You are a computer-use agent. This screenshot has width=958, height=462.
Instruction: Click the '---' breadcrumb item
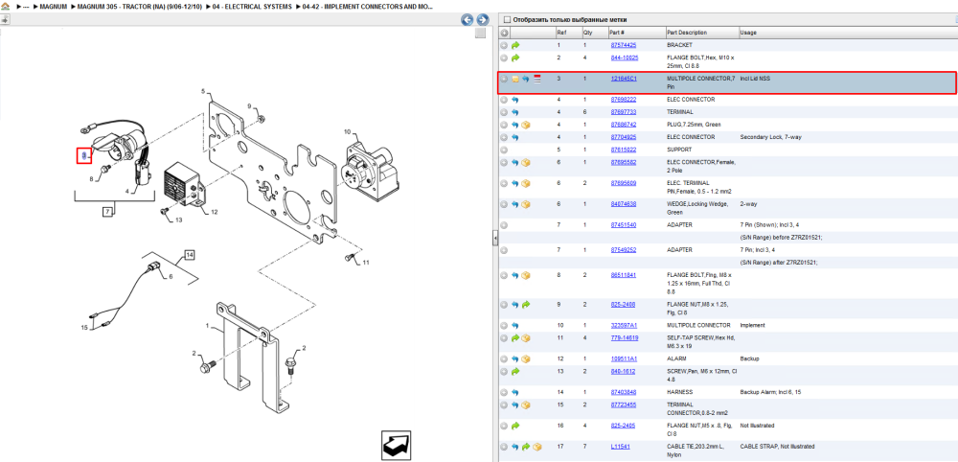tap(26, 7)
